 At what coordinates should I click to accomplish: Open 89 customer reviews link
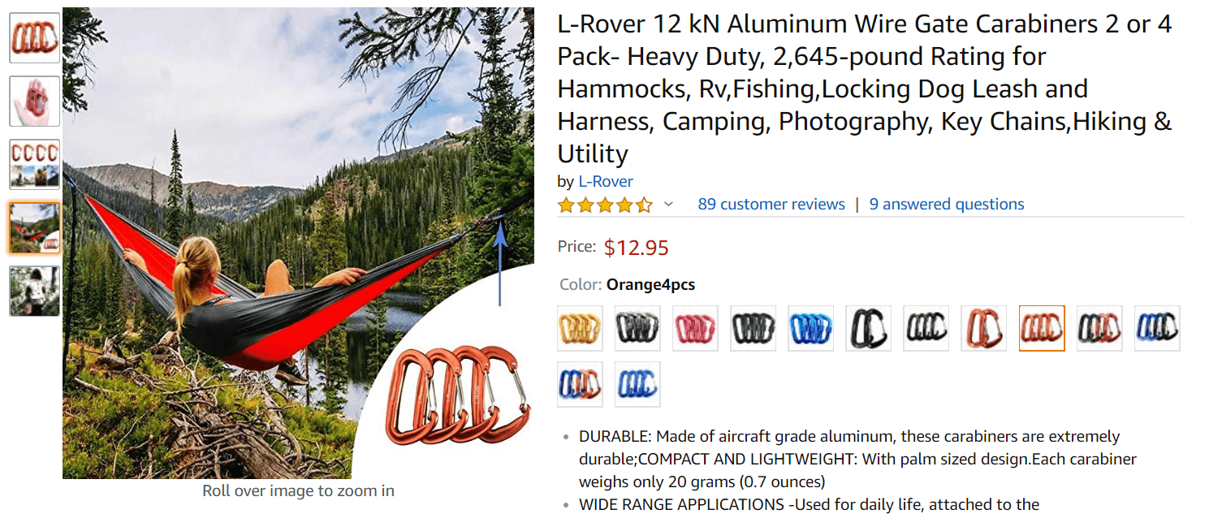coord(771,205)
